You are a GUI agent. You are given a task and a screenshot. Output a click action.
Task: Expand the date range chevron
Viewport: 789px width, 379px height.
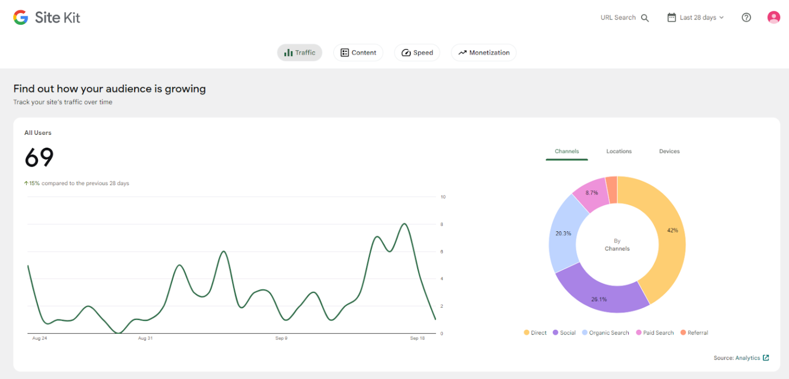click(x=721, y=17)
